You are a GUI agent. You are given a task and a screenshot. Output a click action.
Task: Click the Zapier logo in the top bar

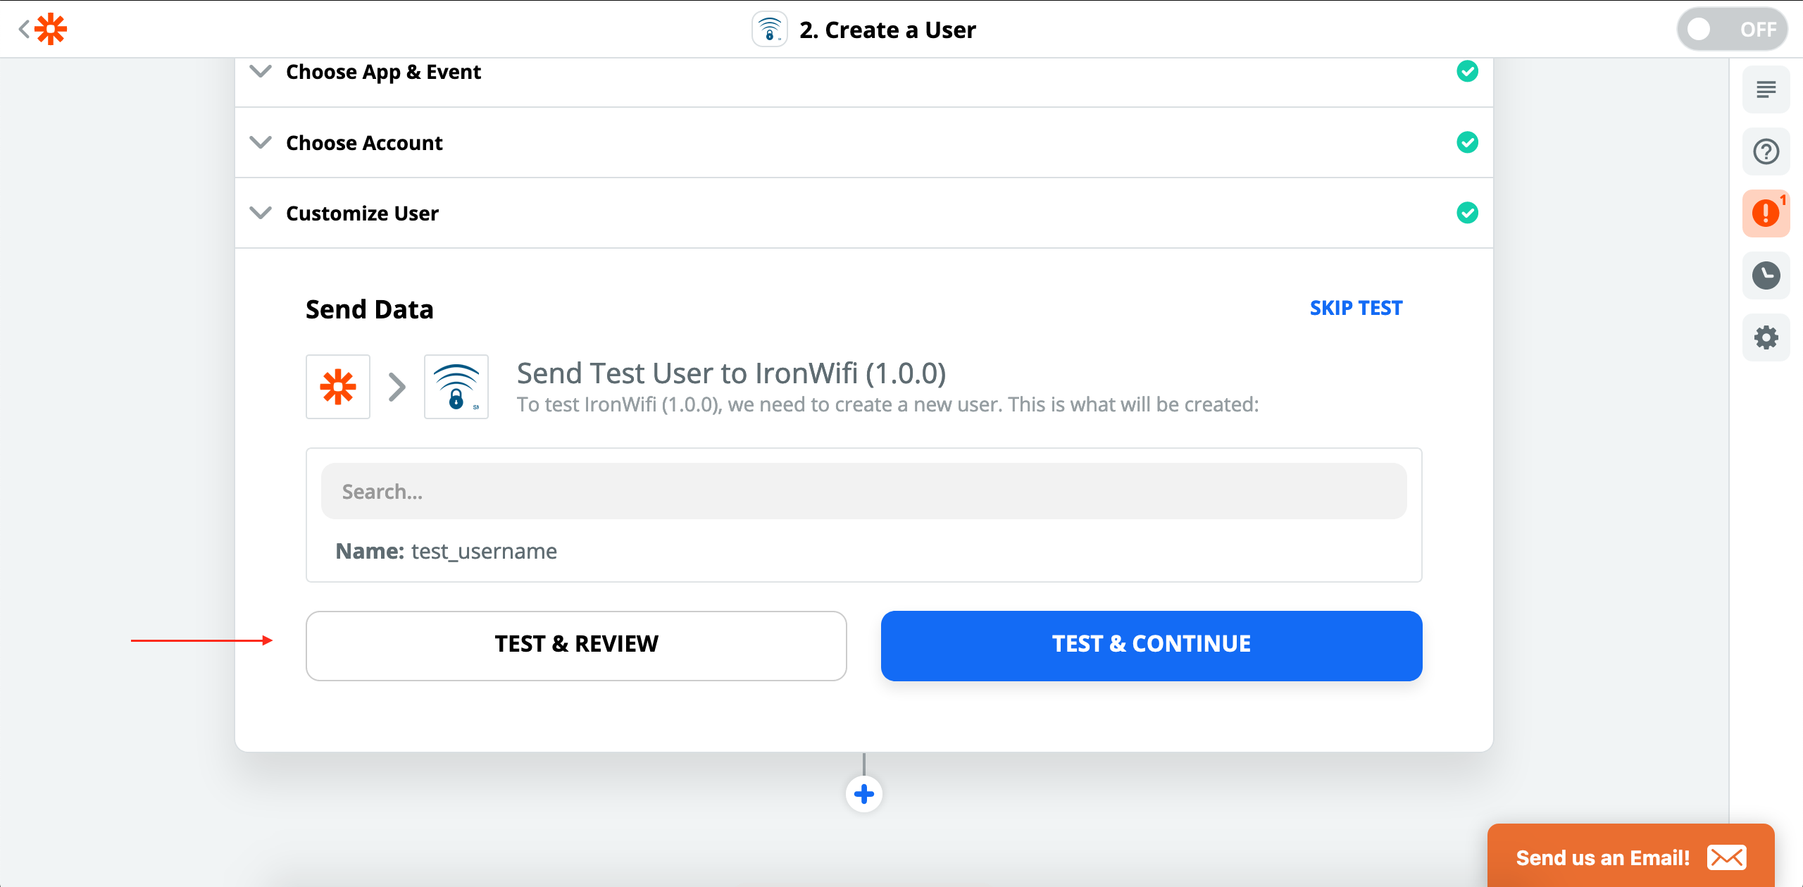pos(51,29)
